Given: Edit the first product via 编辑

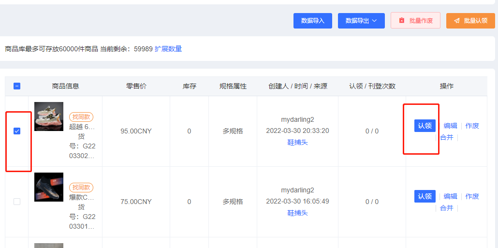Looking at the screenshot, I should 450,126.
